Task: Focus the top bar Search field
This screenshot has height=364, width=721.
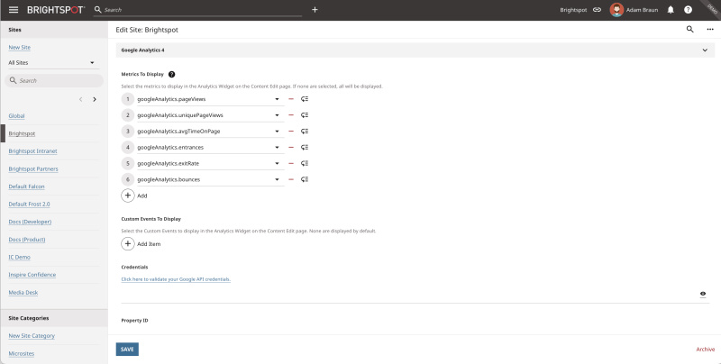Action: [x=197, y=10]
